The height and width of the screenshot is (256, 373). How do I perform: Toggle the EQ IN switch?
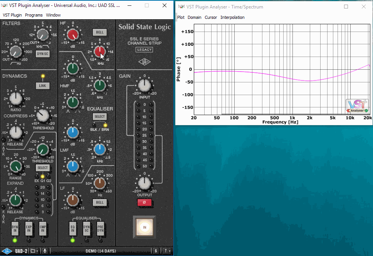72,229
